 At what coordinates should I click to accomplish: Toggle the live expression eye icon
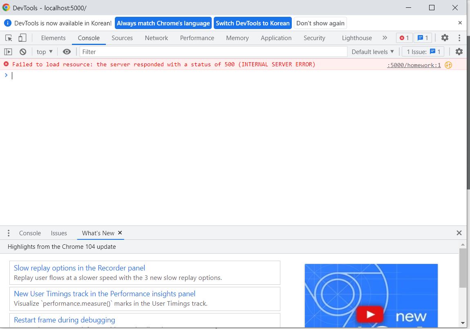coord(67,52)
